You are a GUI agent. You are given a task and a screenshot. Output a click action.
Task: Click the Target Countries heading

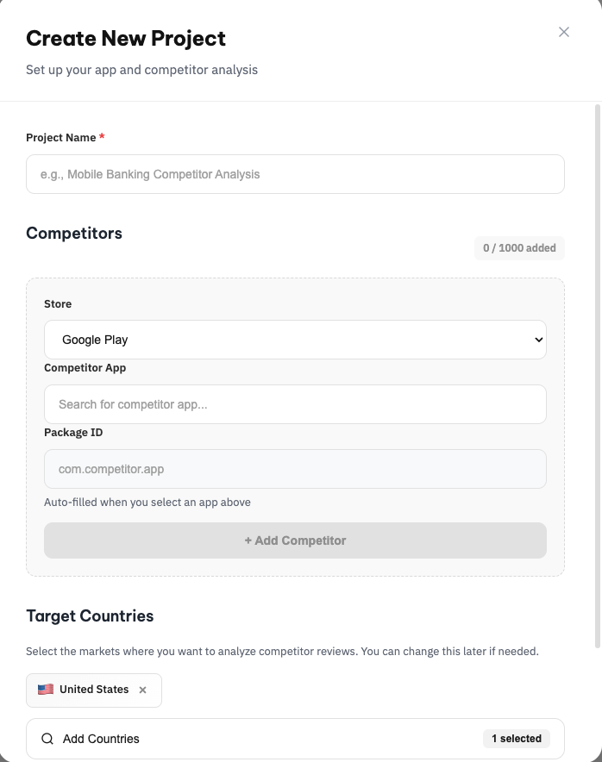pyautogui.click(x=90, y=616)
